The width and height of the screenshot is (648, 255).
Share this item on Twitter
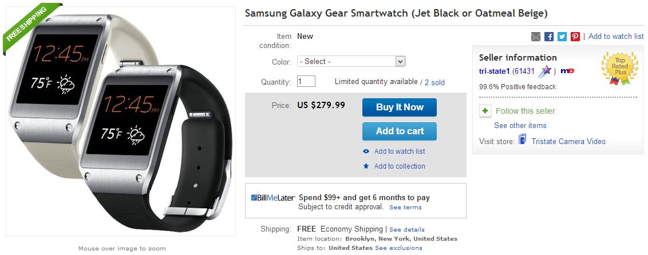tap(562, 37)
